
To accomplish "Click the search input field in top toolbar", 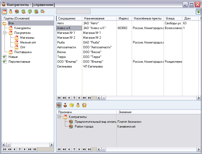I will tap(73, 11).
